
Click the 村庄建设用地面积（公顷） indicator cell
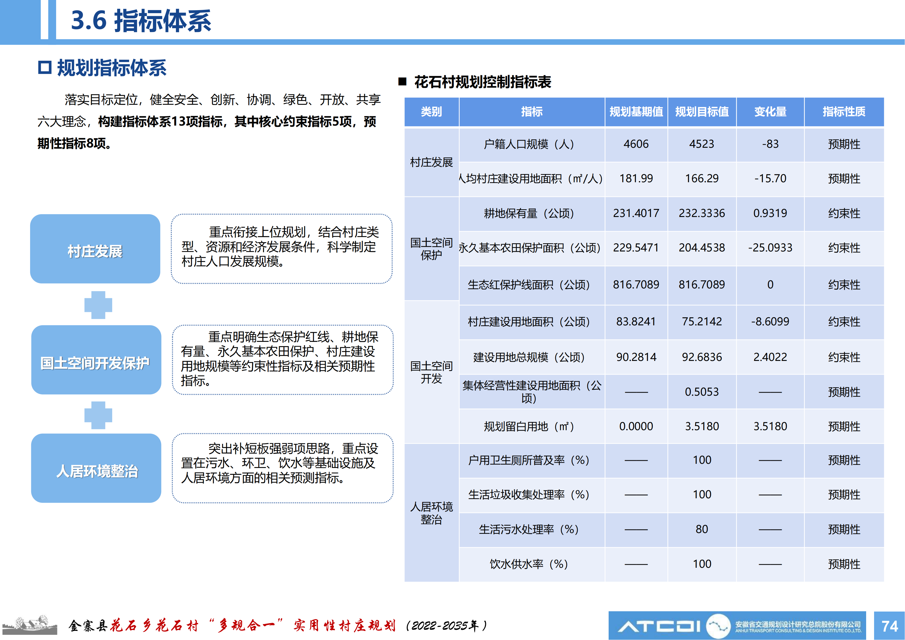click(x=532, y=322)
